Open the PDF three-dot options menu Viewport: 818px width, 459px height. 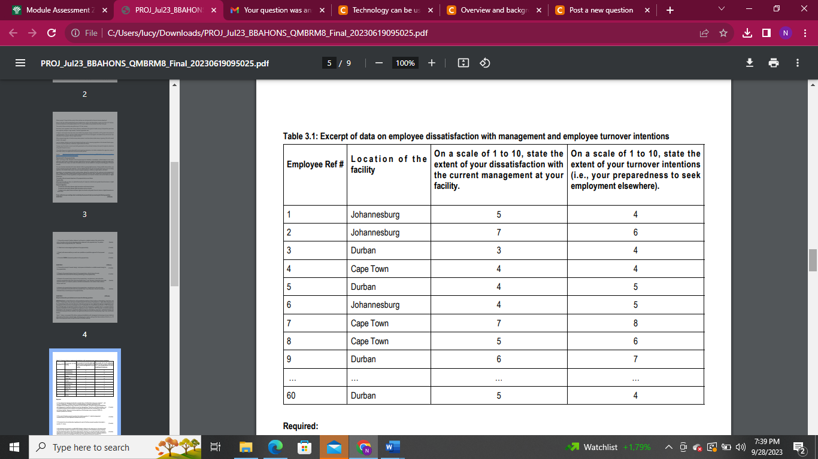point(796,63)
